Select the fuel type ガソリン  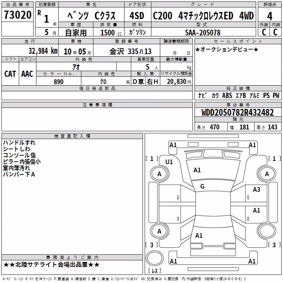(138, 32)
